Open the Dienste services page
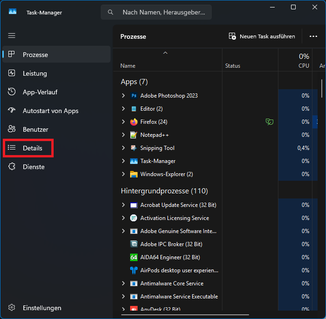Viewport: 326px width, 319px height. point(34,167)
